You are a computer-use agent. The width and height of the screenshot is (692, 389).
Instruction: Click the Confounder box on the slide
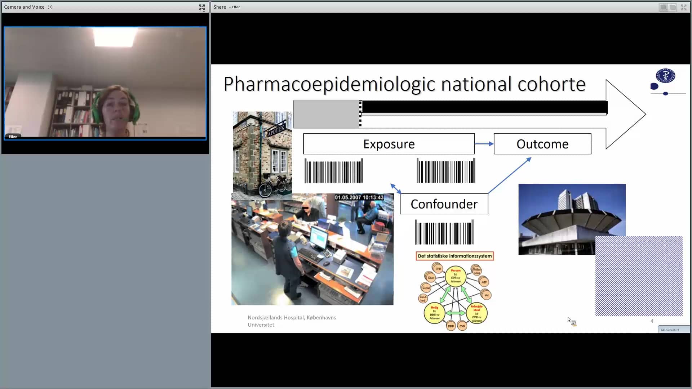(x=444, y=204)
